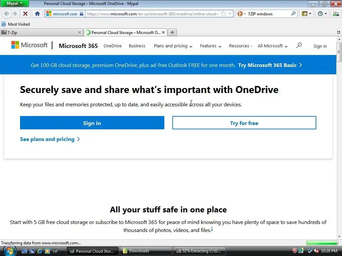342x256 pixels.
Task: Click the Try for free button
Action: coord(244,123)
